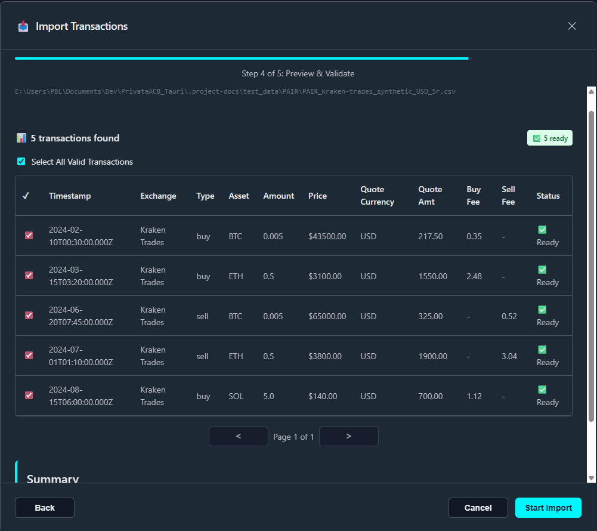Click the checkmark column header icon
The height and width of the screenshot is (531, 597).
tap(26, 196)
